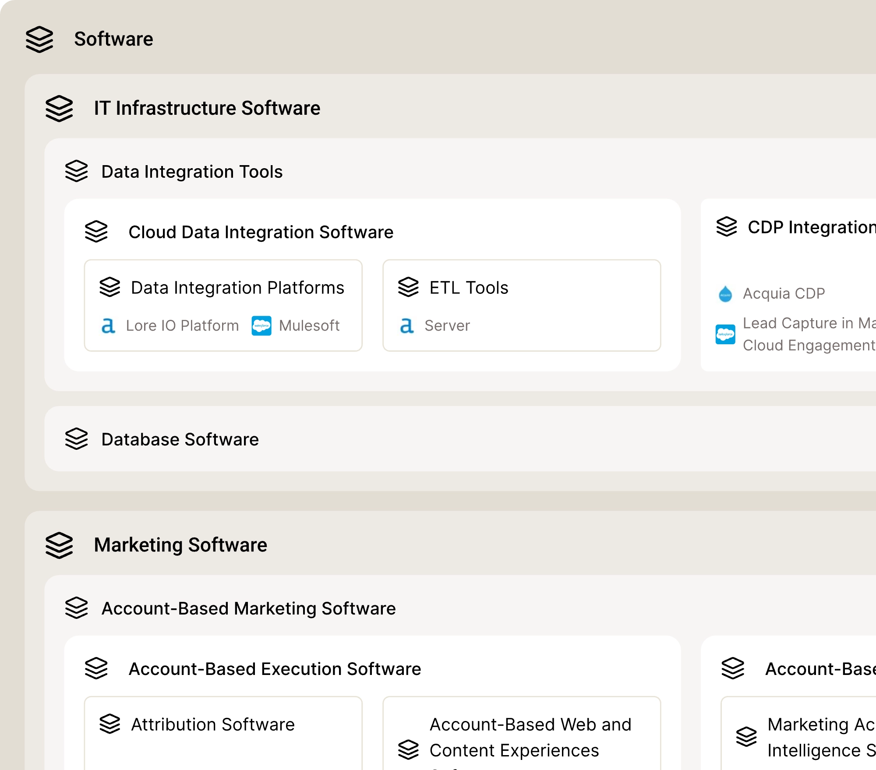Click the layers icon beside Marketing Software
Screen dimensions: 876x770
point(59,545)
